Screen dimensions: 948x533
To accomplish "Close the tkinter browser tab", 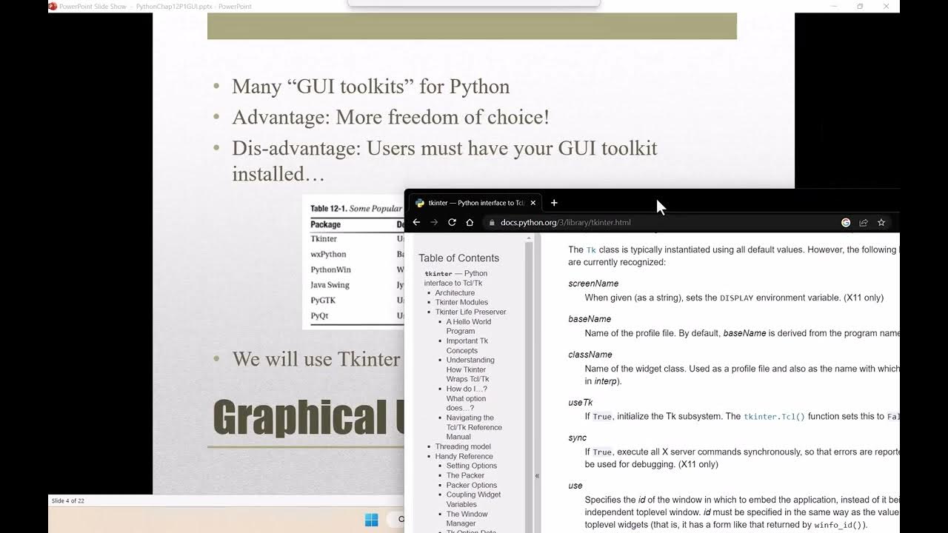I will pyautogui.click(x=533, y=203).
